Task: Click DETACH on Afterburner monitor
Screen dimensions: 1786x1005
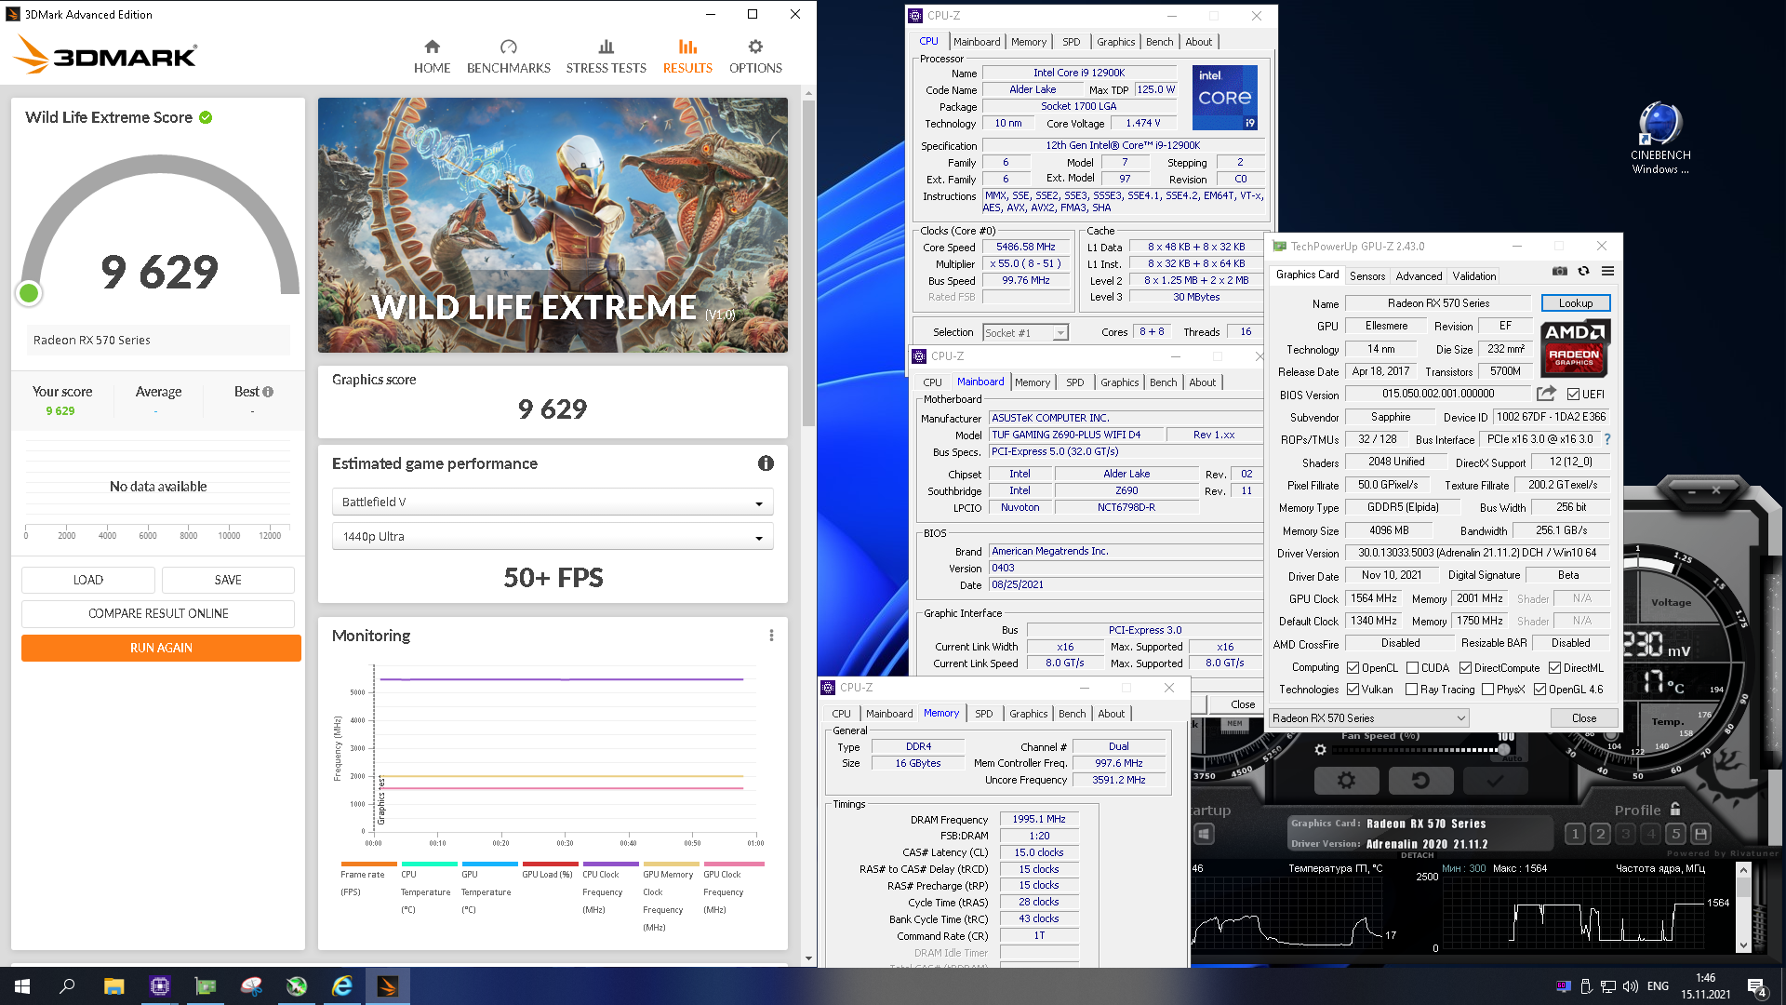Action: pyautogui.click(x=1417, y=855)
